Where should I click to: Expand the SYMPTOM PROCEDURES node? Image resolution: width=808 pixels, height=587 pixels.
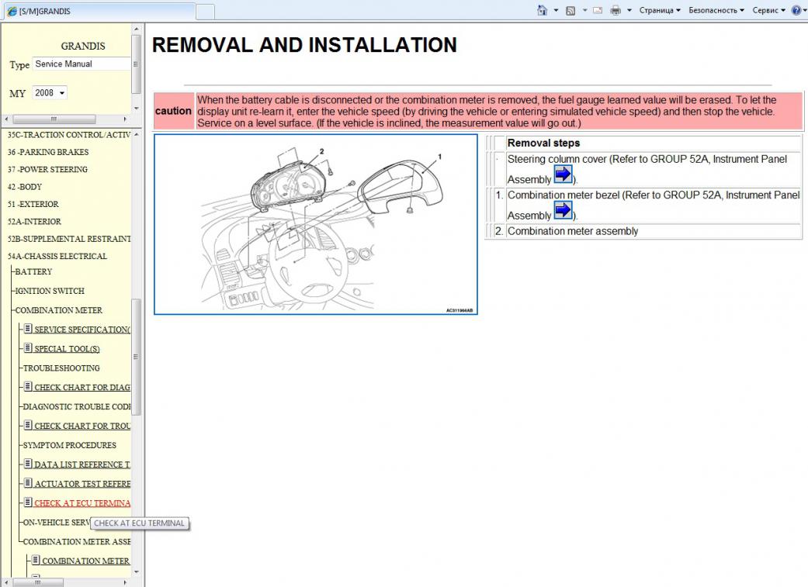(70, 445)
